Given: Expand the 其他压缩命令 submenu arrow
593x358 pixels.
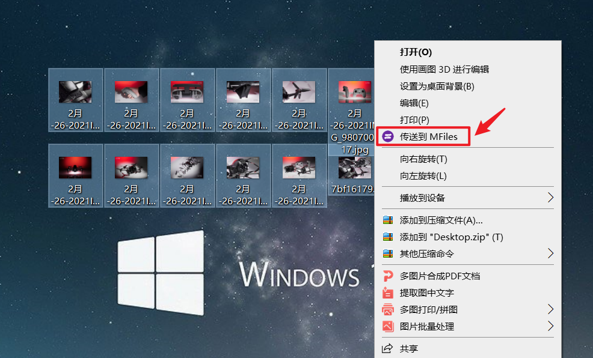Looking at the screenshot, I should click(x=551, y=253).
